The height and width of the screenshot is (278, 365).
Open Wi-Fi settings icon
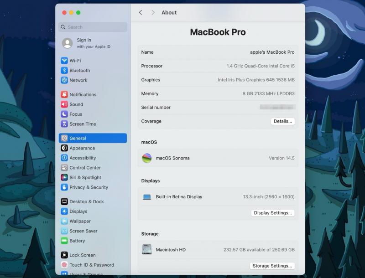(x=64, y=61)
